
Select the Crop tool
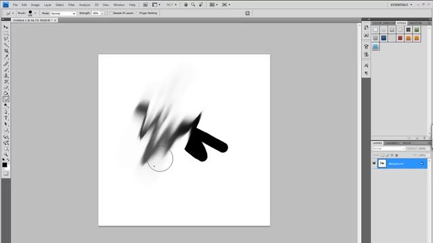click(x=6, y=51)
